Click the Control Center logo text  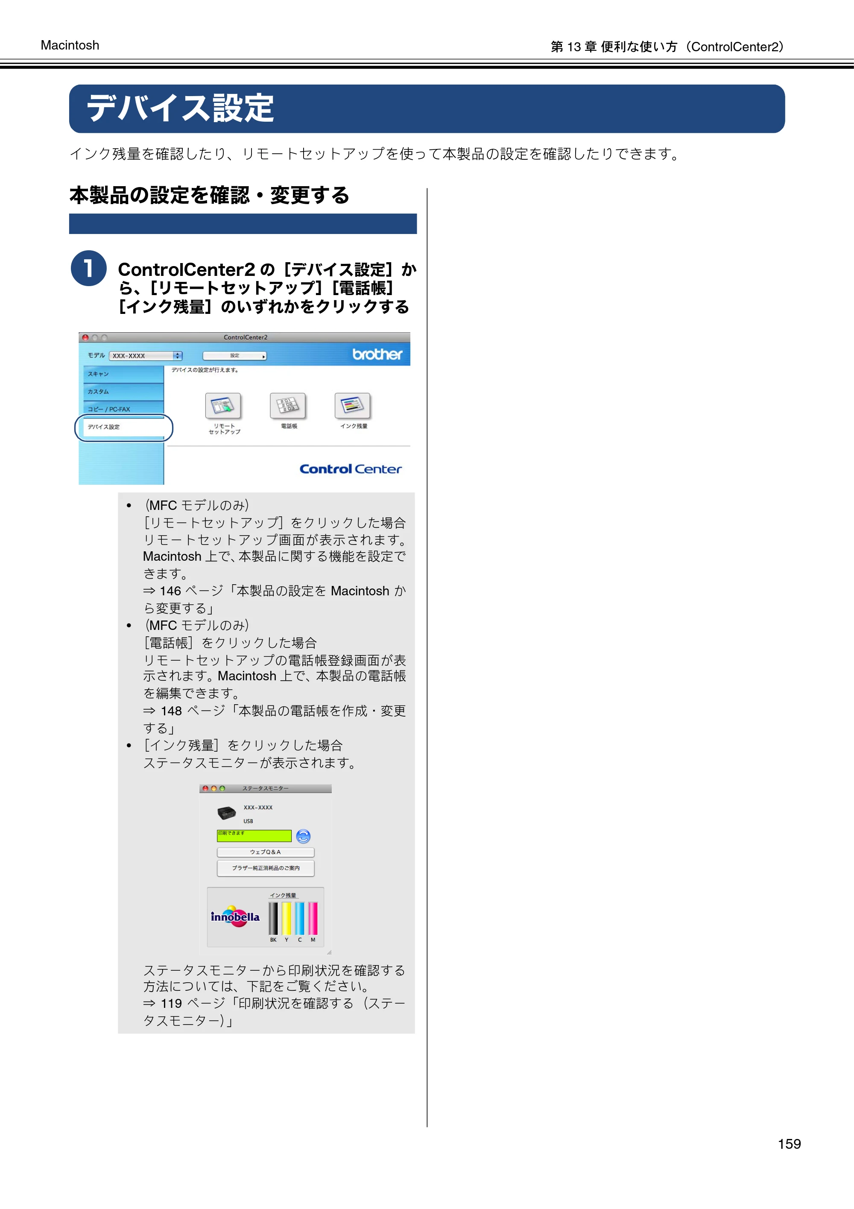[350, 469]
